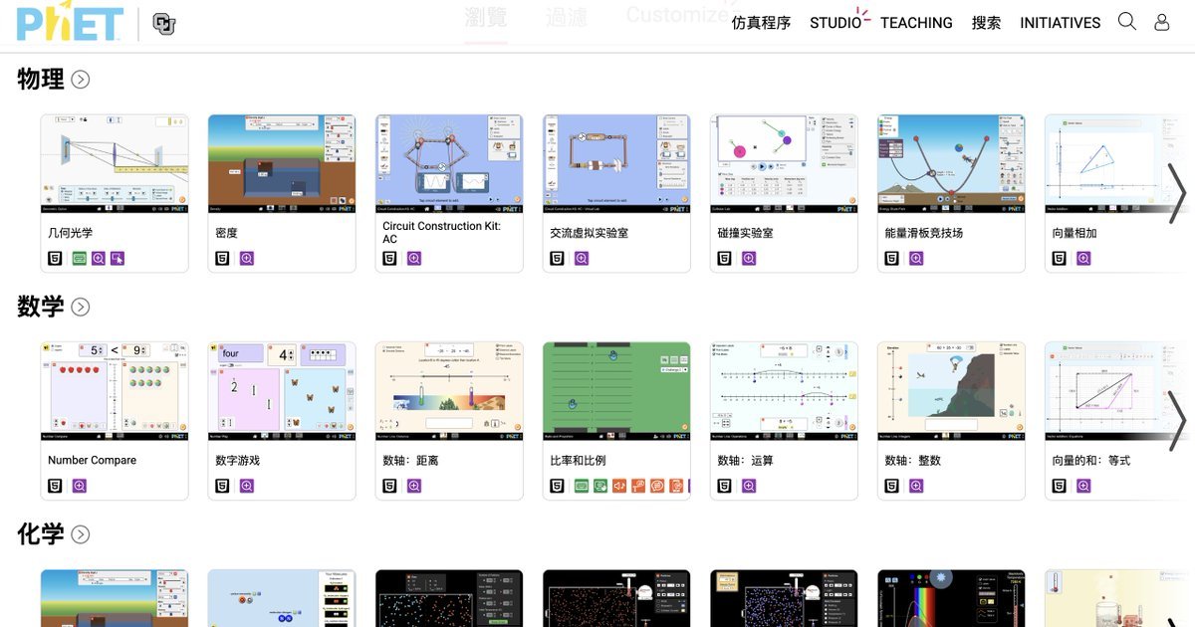Expand the 物理 category arrow
The width and height of the screenshot is (1195, 627).
pyautogui.click(x=81, y=80)
